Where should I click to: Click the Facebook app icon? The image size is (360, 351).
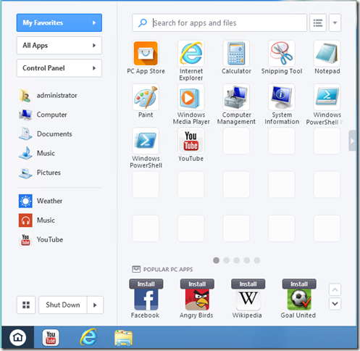(x=146, y=300)
